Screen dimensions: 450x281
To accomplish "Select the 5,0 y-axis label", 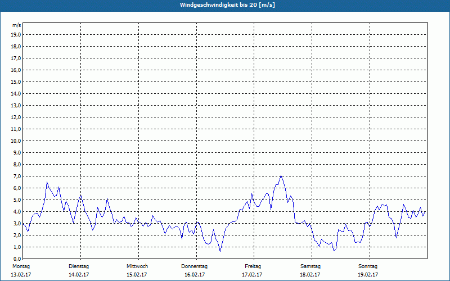I will 17,200.
